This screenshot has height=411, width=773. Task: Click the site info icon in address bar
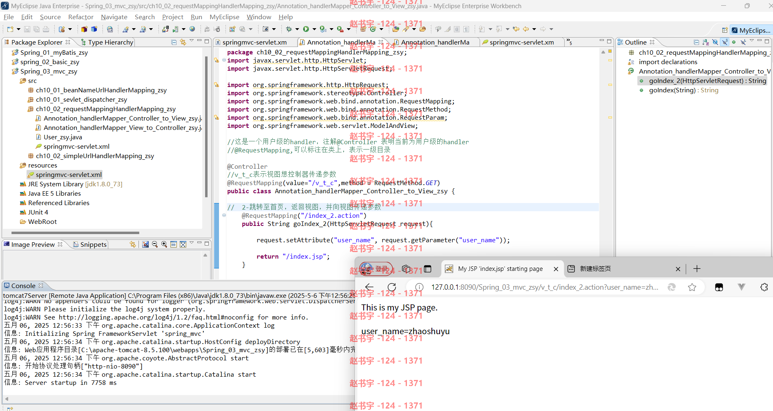(x=419, y=287)
